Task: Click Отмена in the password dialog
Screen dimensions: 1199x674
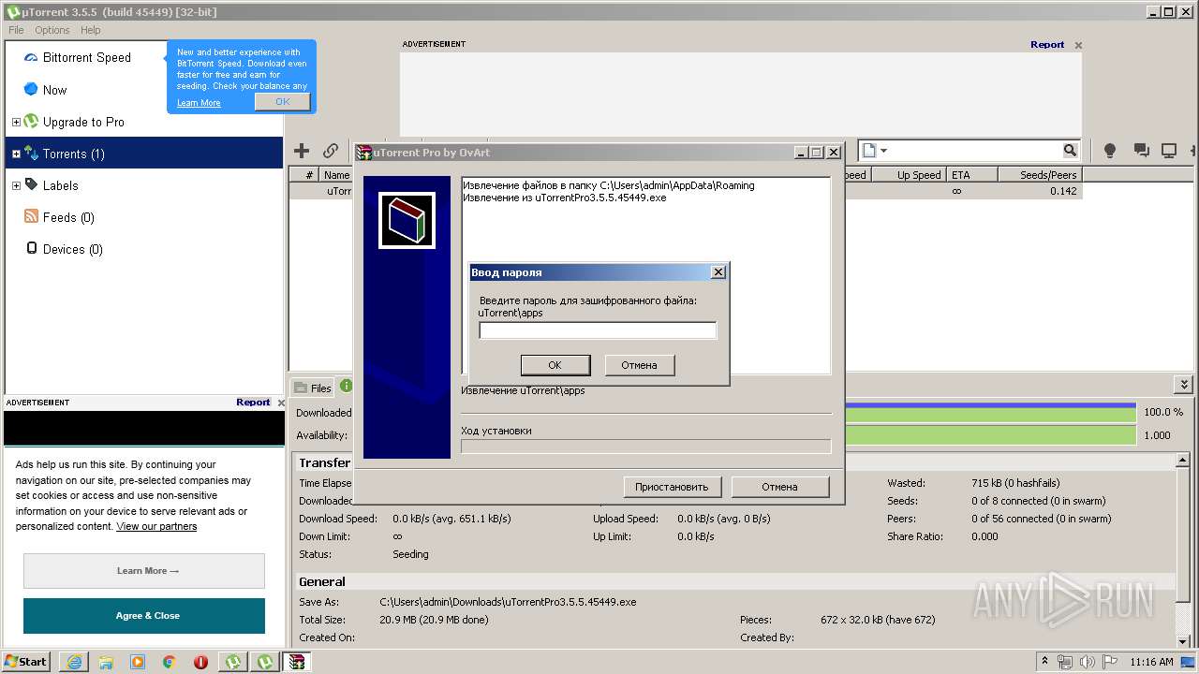Action: (x=640, y=365)
